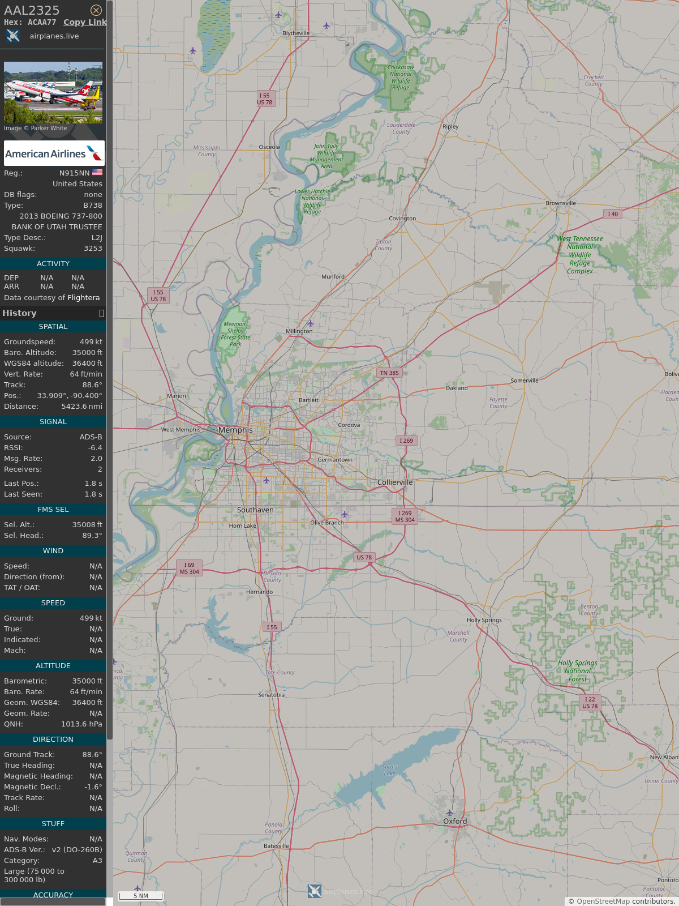Click the Memphis airport icon south of downtown
Viewport: 679px width, 906px height.
pos(266,480)
